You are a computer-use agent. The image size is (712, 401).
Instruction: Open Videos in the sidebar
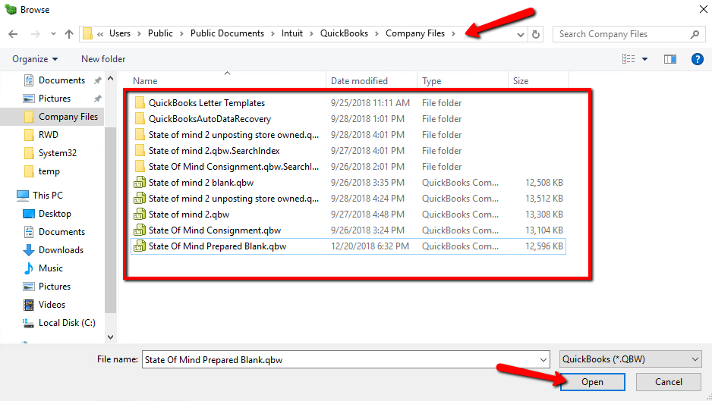52,305
